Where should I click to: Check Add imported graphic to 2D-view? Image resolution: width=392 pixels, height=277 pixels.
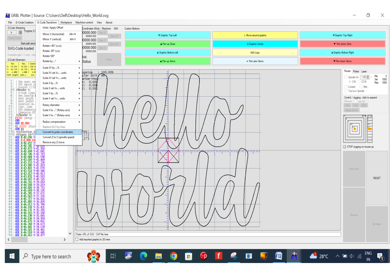pyautogui.click(x=77, y=240)
